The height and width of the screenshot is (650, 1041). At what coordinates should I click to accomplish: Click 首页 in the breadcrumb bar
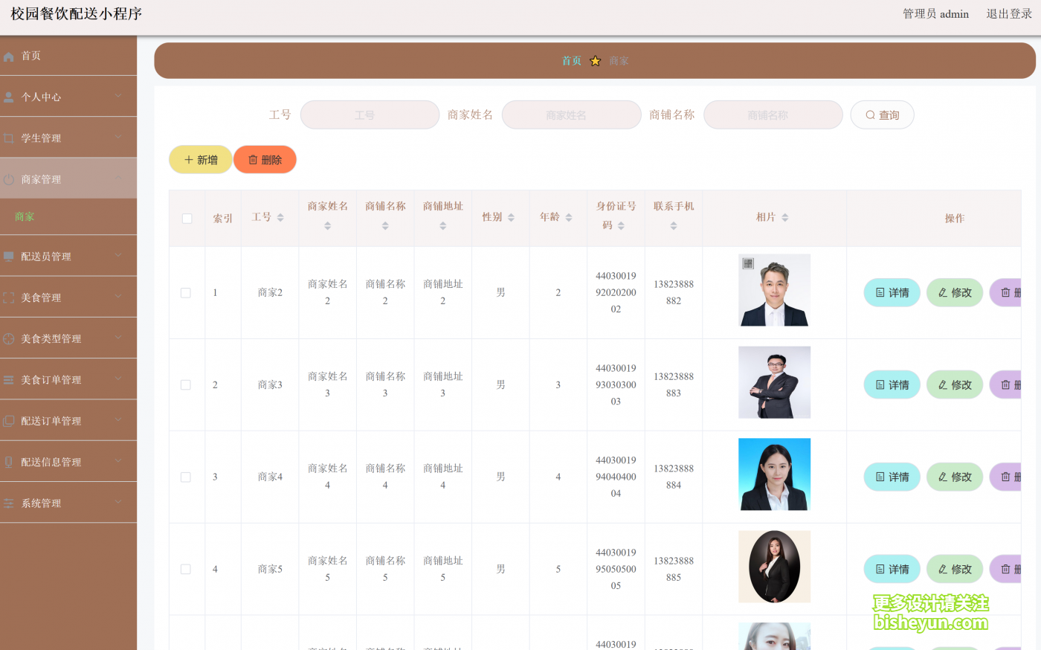tap(572, 61)
